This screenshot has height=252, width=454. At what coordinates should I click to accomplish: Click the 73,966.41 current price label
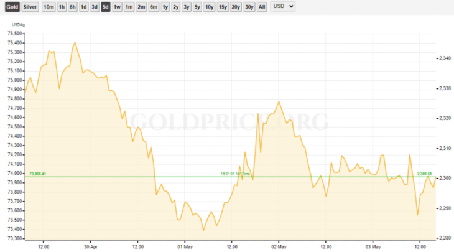pyautogui.click(x=38, y=174)
